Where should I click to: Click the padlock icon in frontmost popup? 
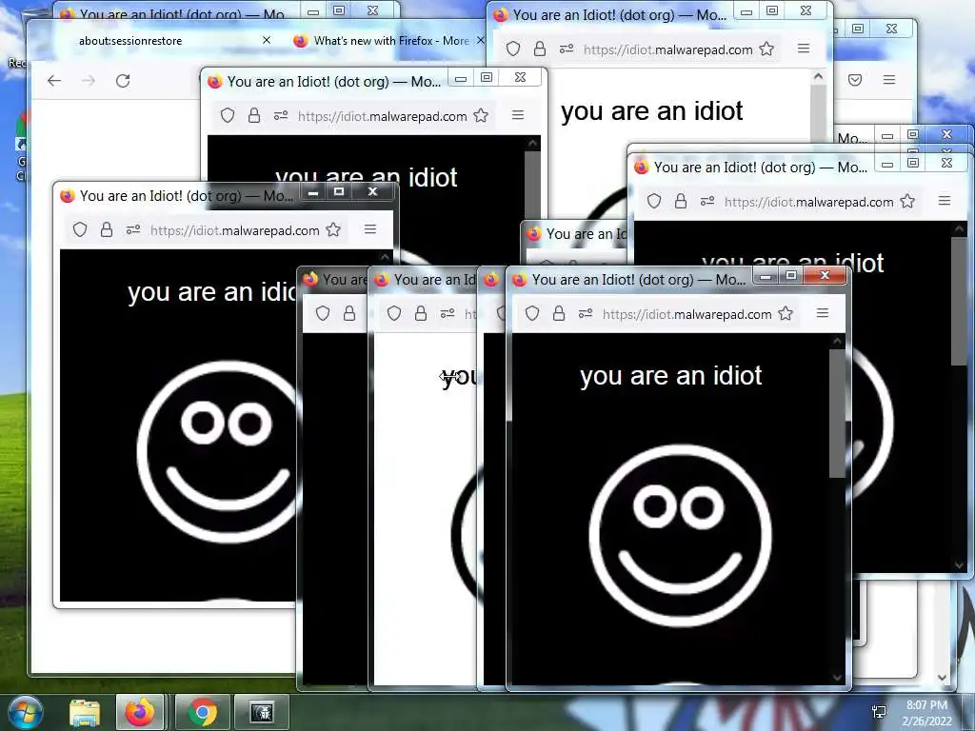[559, 313]
